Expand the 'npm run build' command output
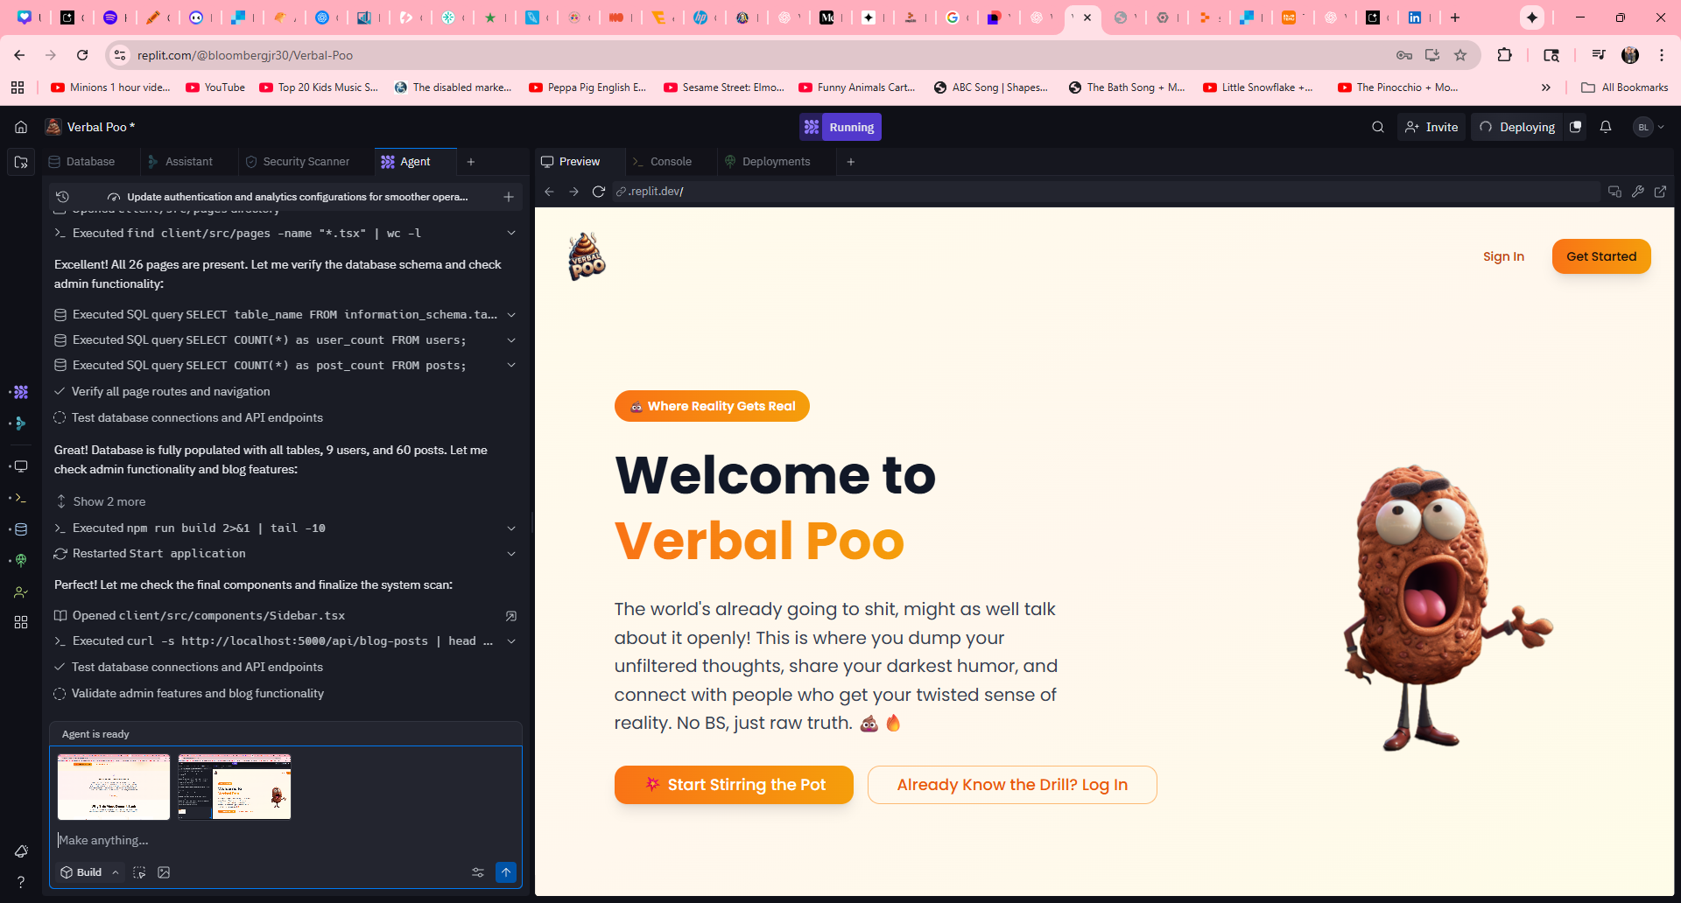This screenshot has width=1681, height=903. coord(511,528)
